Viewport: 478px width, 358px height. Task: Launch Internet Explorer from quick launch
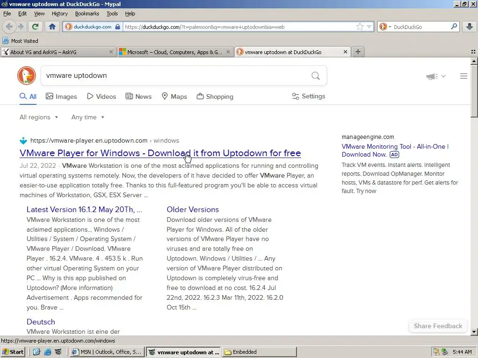click(48, 352)
